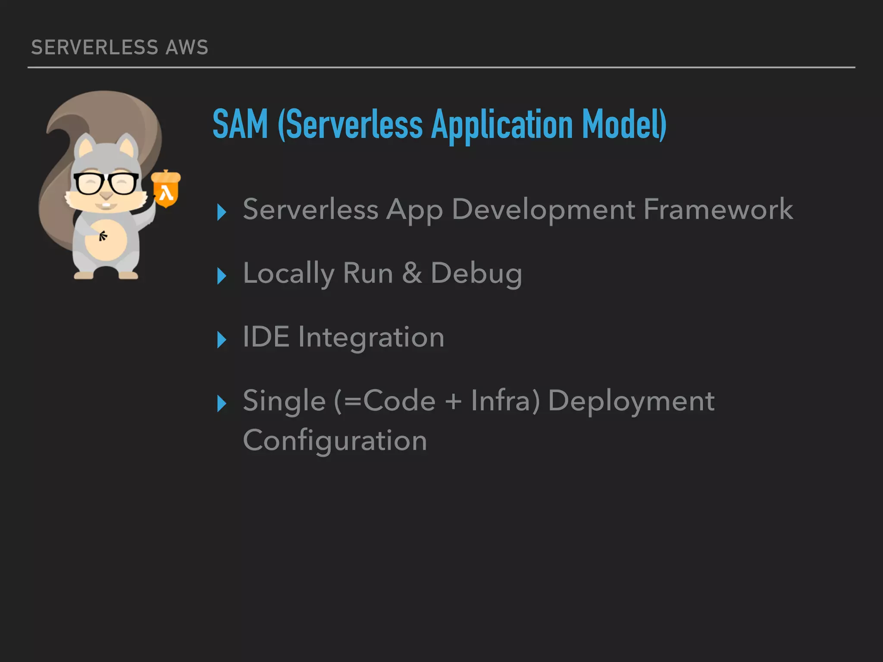Click blue arrow beside 'Locally Run & Debug'
The width and height of the screenshot is (883, 662).
(x=222, y=276)
